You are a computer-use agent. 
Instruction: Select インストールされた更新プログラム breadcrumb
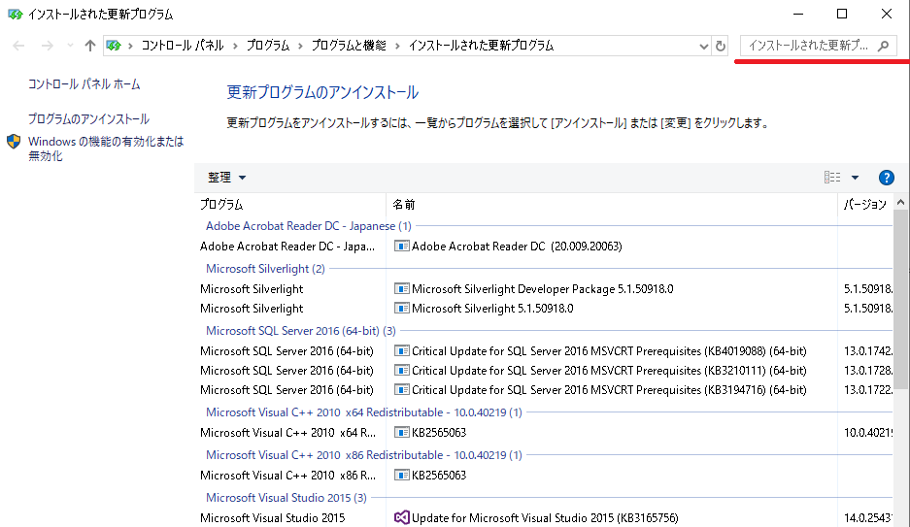(481, 46)
